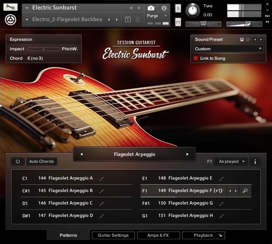Toggle the PV button
The width and height of the screenshot is (272, 244).
(267, 22)
